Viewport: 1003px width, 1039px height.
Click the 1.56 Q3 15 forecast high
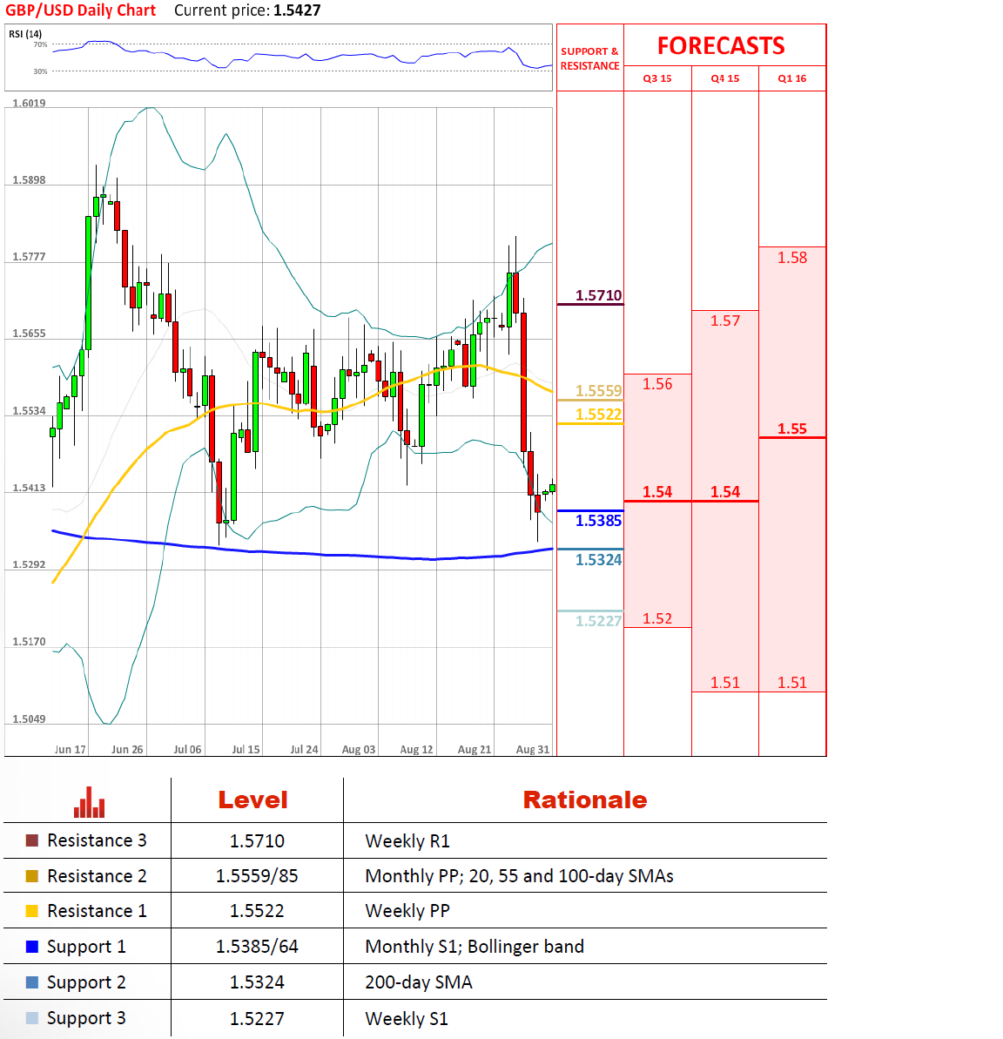657,384
